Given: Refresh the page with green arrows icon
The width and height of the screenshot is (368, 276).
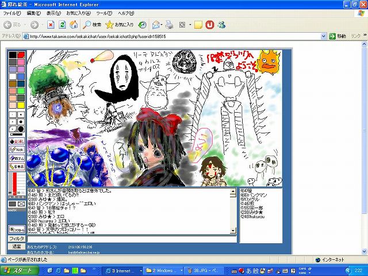Looking at the screenshot, I should pyautogui.click(x=62, y=25).
